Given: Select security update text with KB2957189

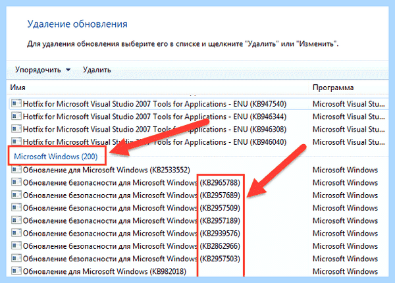Looking at the screenshot, I should coord(132,221).
